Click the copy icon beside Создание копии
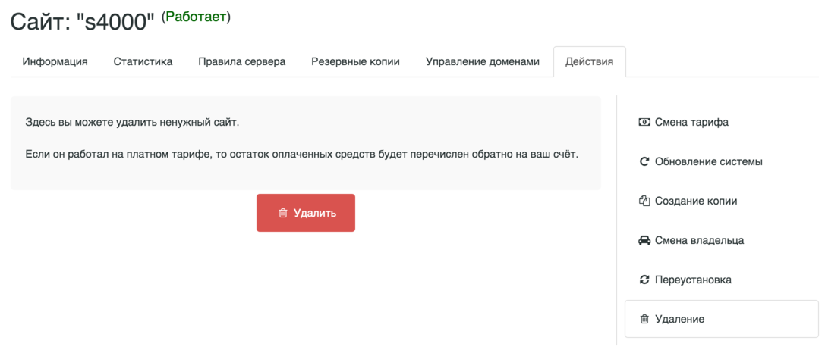The width and height of the screenshot is (825, 353). tap(644, 201)
